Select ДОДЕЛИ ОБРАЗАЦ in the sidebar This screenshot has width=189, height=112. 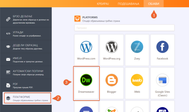(26, 47)
